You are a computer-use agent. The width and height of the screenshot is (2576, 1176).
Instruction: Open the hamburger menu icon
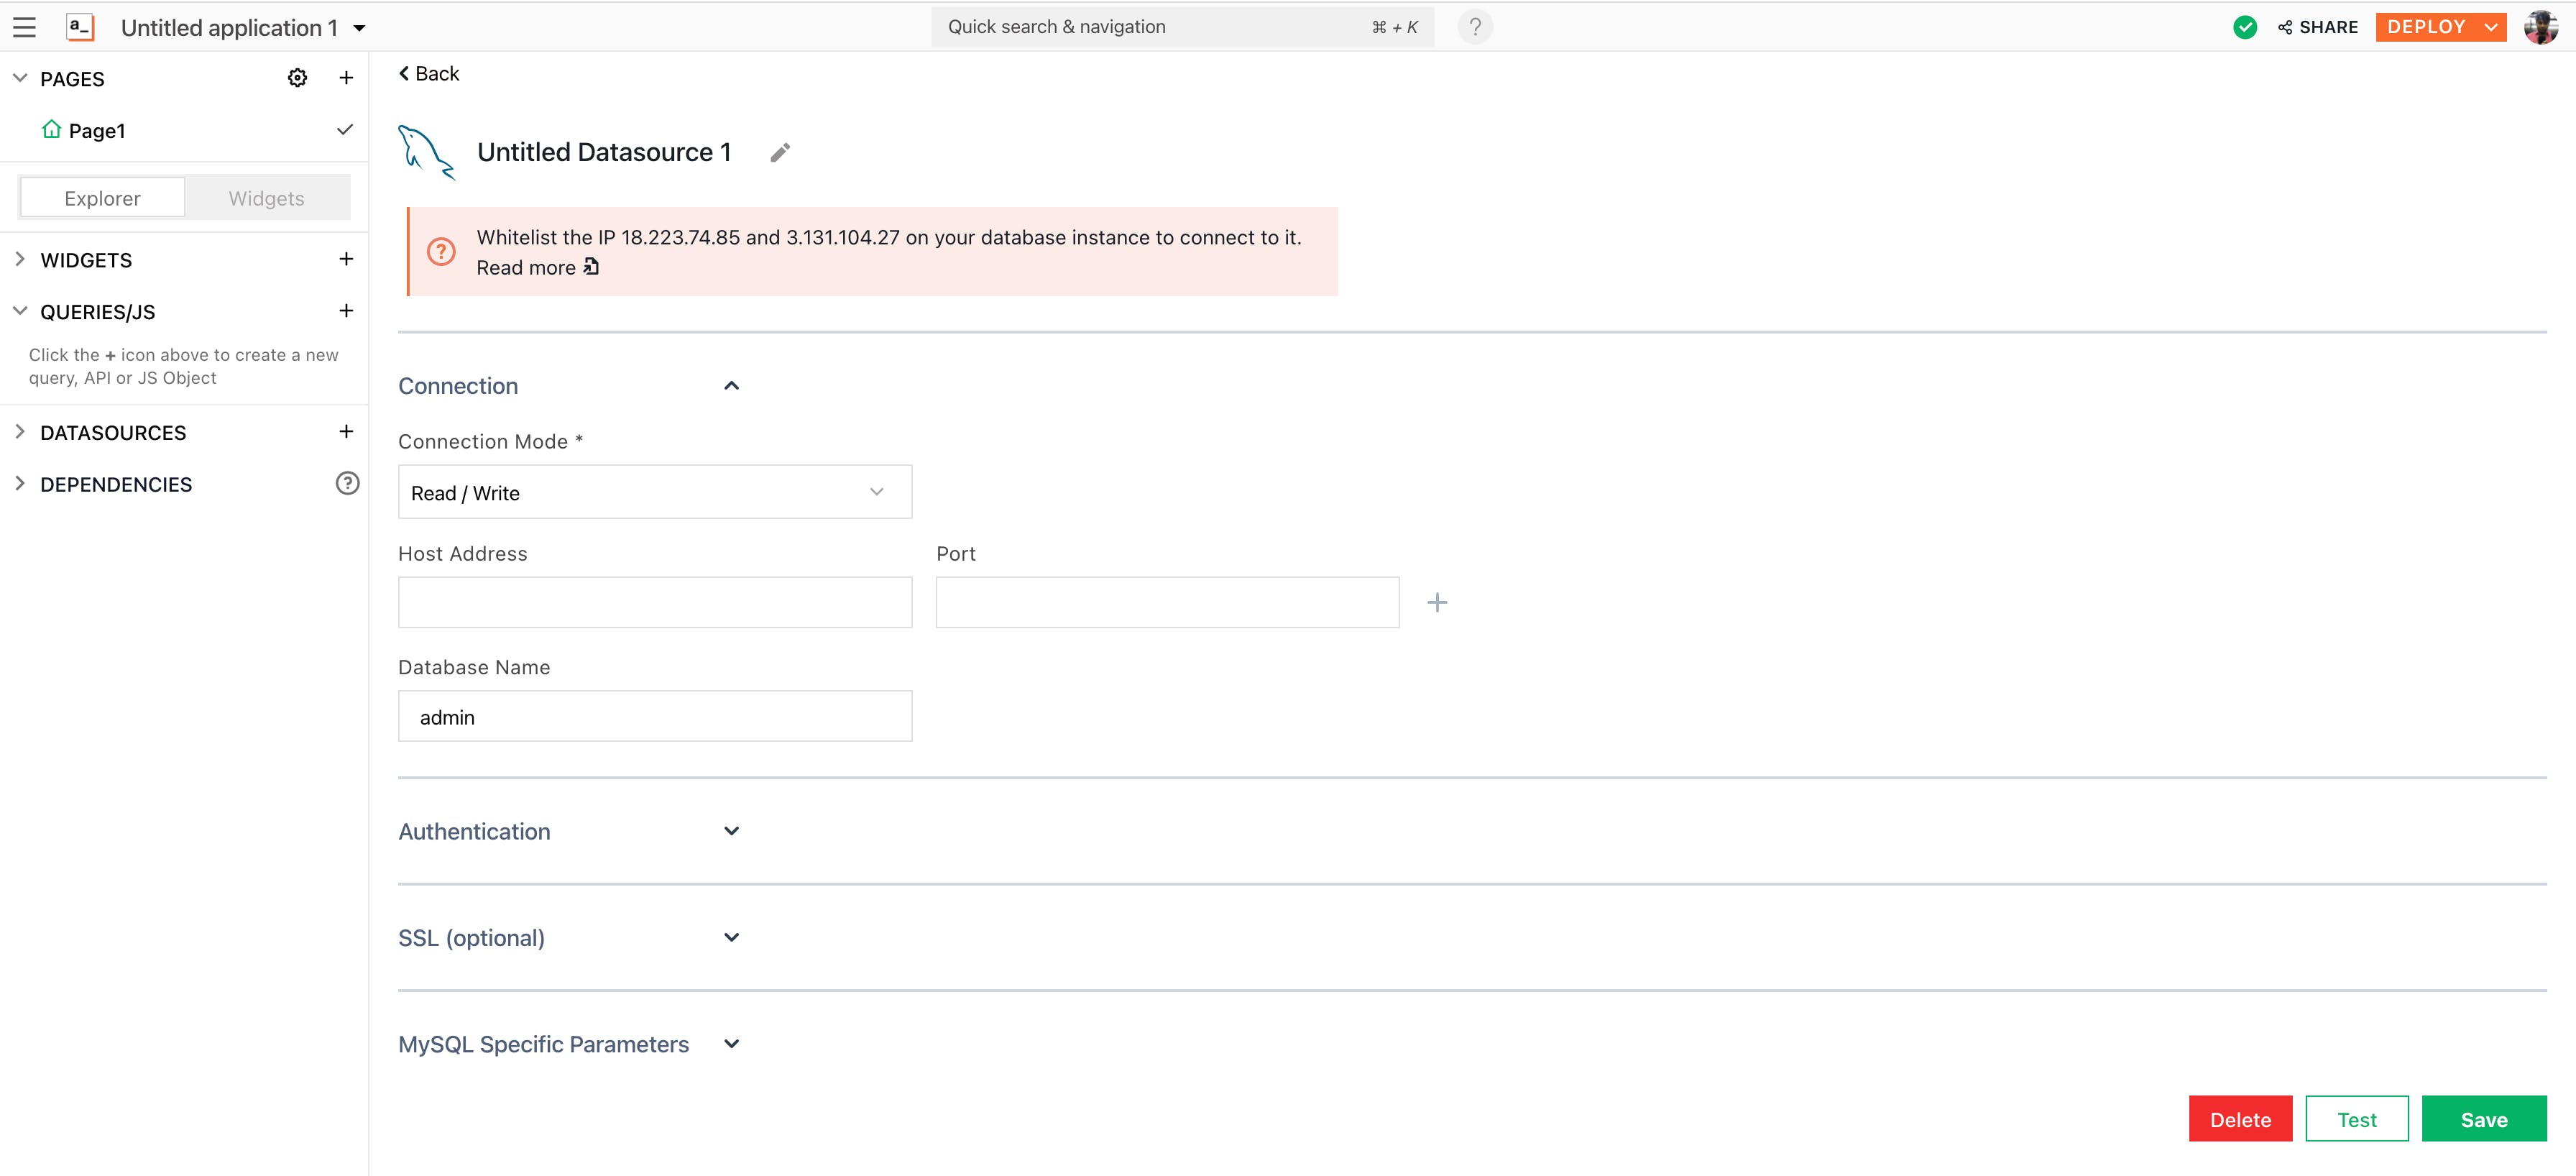(24, 27)
